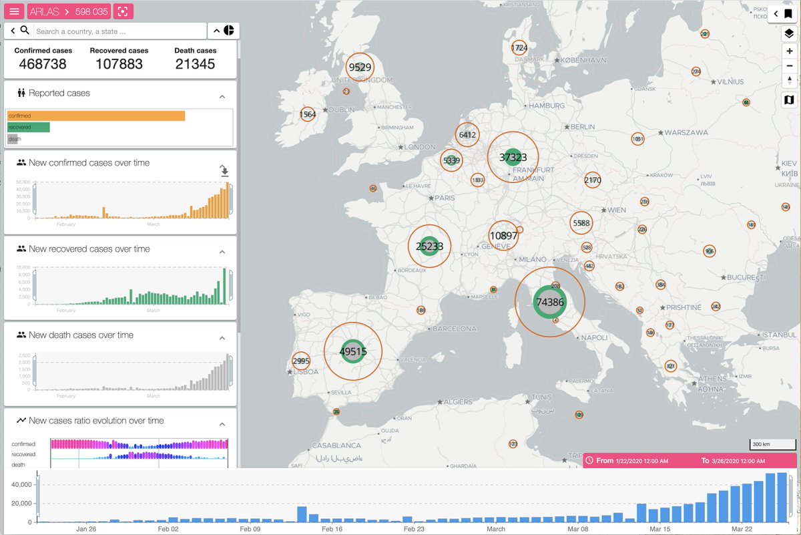Image resolution: width=801 pixels, height=535 pixels.
Task: Download the New confirmed cases chart data
Action: (225, 172)
